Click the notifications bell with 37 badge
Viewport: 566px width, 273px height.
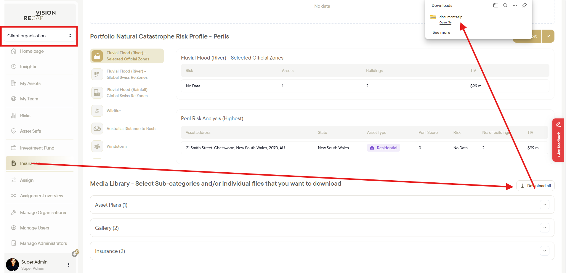pos(75,253)
